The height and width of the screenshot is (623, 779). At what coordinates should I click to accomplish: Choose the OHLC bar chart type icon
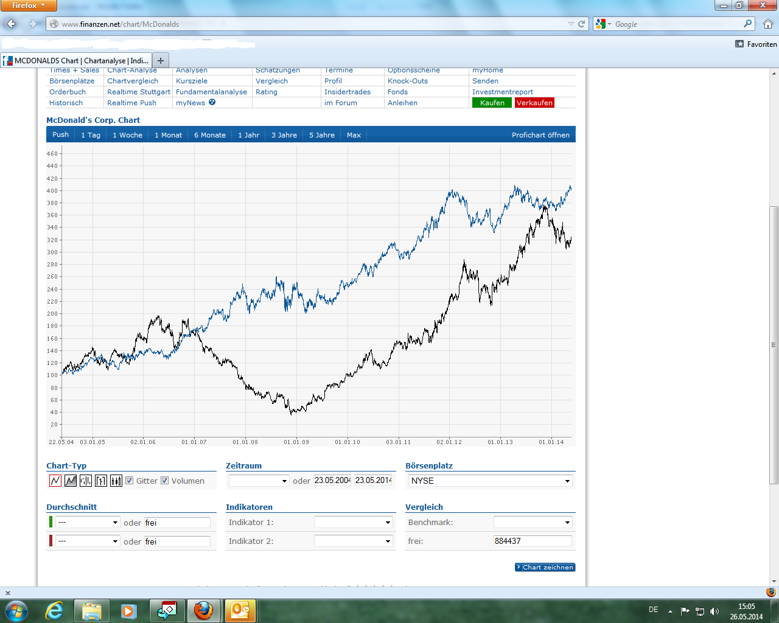(x=101, y=481)
